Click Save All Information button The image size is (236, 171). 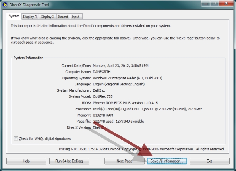[167, 161]
